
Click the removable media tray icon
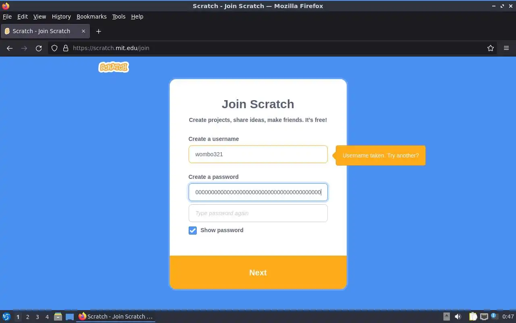point(446,317)
